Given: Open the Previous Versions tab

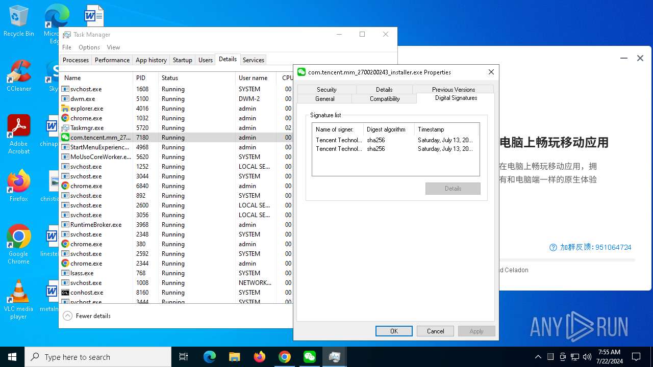Looking at the screenshot, I should pyautogui.click(x=454, y=89).
